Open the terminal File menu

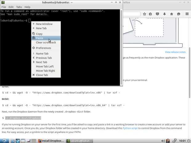(4, 7)
